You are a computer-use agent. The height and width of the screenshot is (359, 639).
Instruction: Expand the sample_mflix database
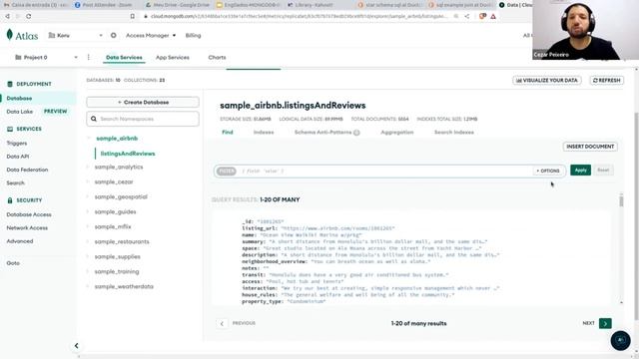click(x=88, y=226)
